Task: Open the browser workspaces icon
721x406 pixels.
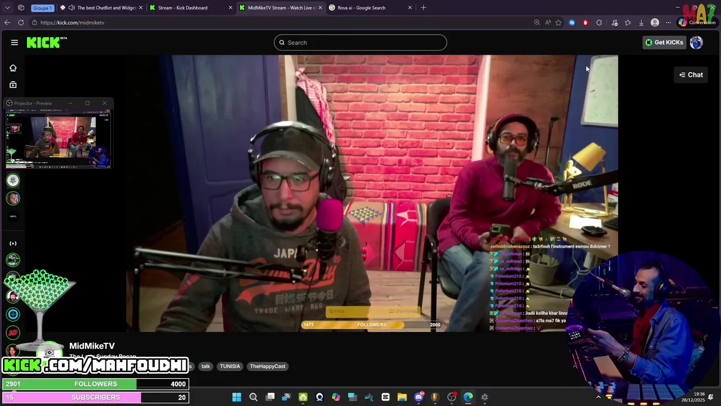Action: (21, 8)
